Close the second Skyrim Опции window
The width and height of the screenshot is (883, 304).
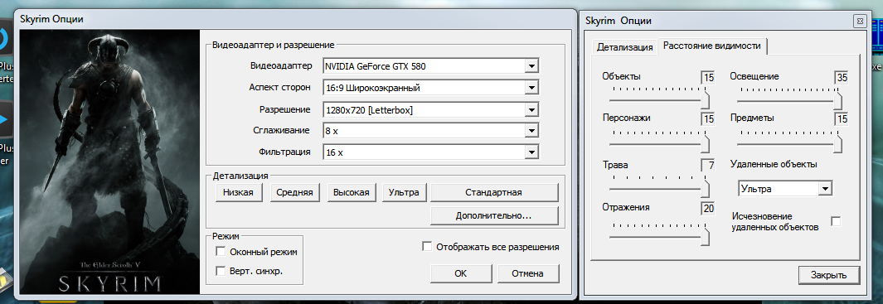(859, 22)
